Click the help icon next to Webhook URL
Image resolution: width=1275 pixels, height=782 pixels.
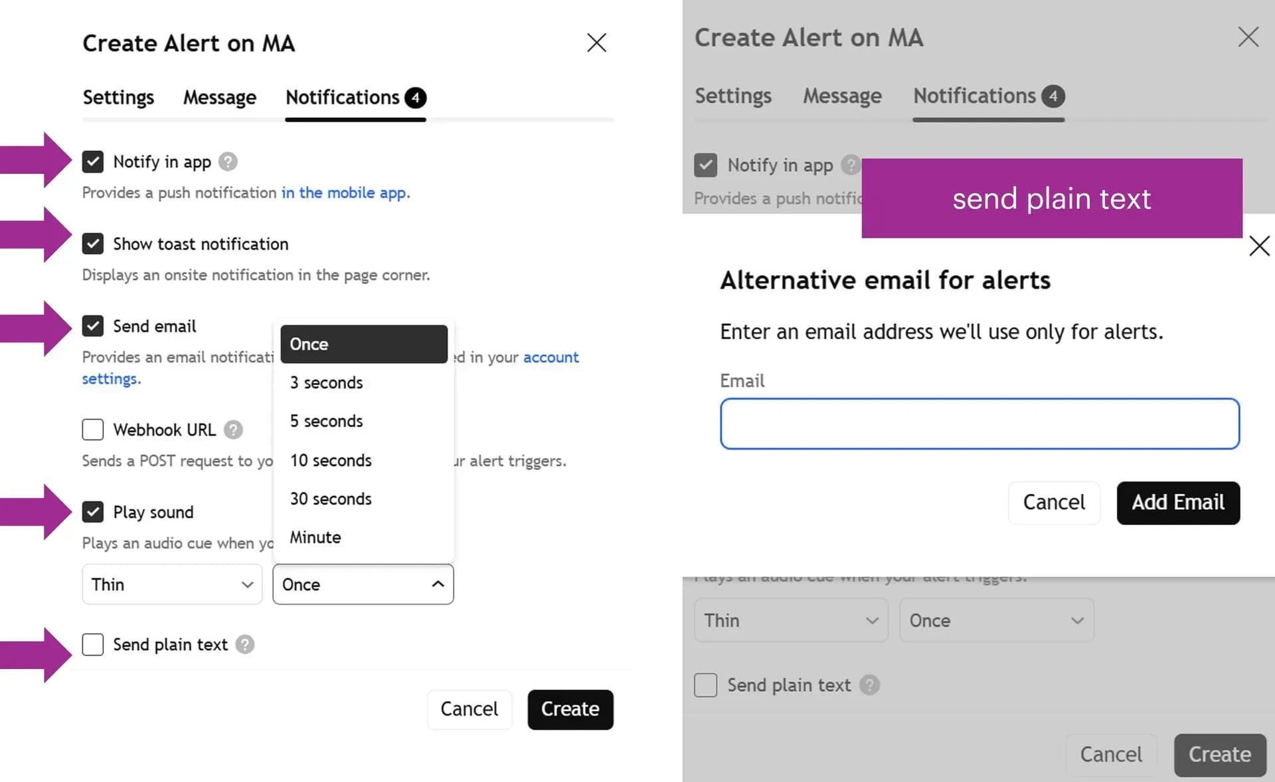point(233,430)
